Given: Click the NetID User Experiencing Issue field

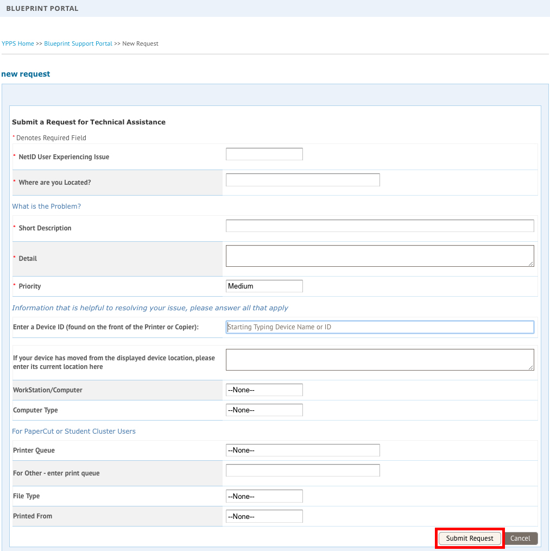Looking at the screenshot, I should 264,154.
